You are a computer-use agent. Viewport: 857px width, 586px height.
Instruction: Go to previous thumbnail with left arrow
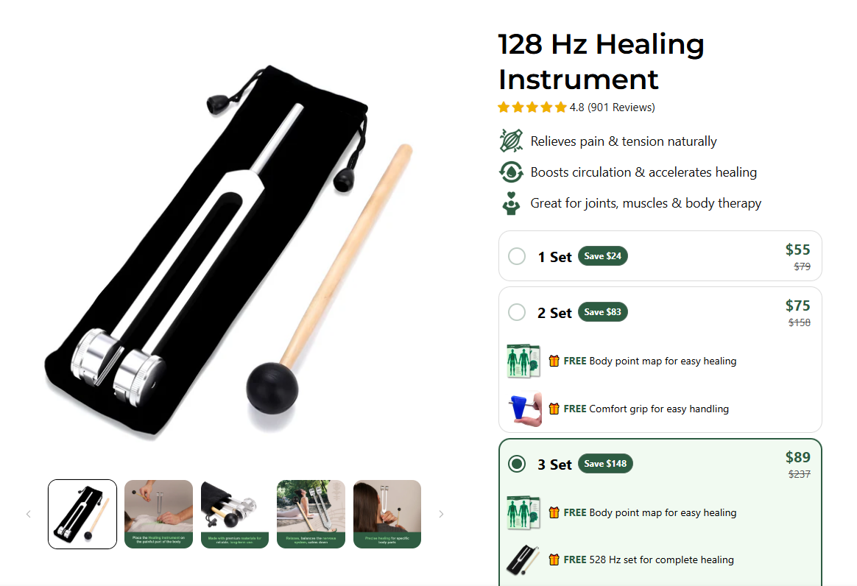point(29,514)
